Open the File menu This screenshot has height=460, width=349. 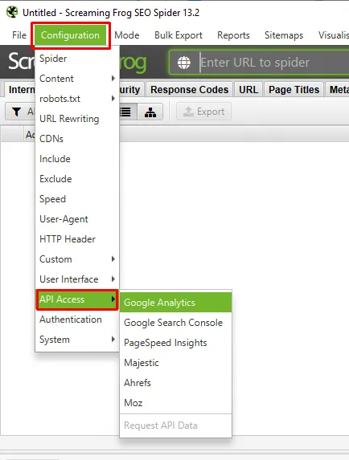(x=19, y=35)
